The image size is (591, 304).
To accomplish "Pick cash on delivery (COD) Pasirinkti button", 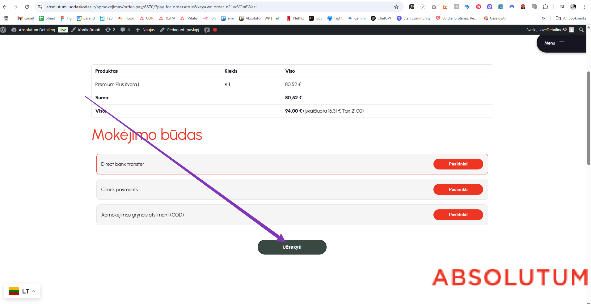I will (458, 215).
